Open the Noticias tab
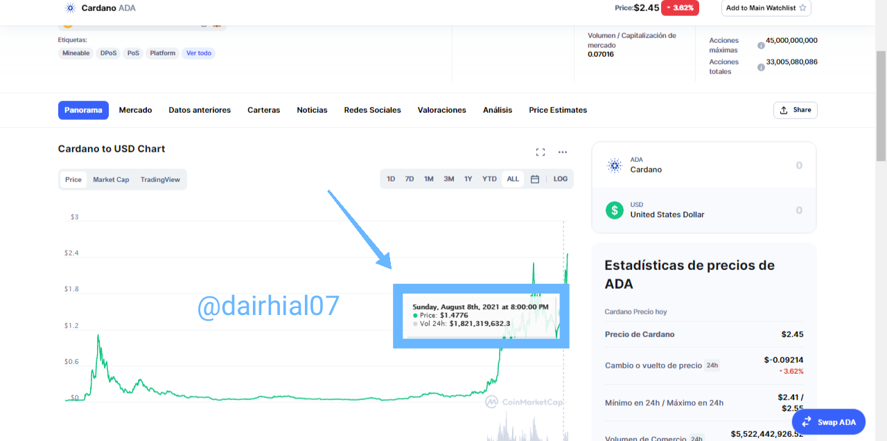This screenshot has height=441, width=887. click(312, 110)
